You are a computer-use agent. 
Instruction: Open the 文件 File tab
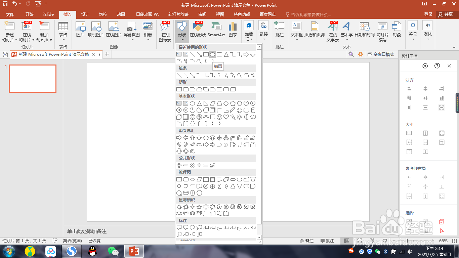[x=10, y=14]
